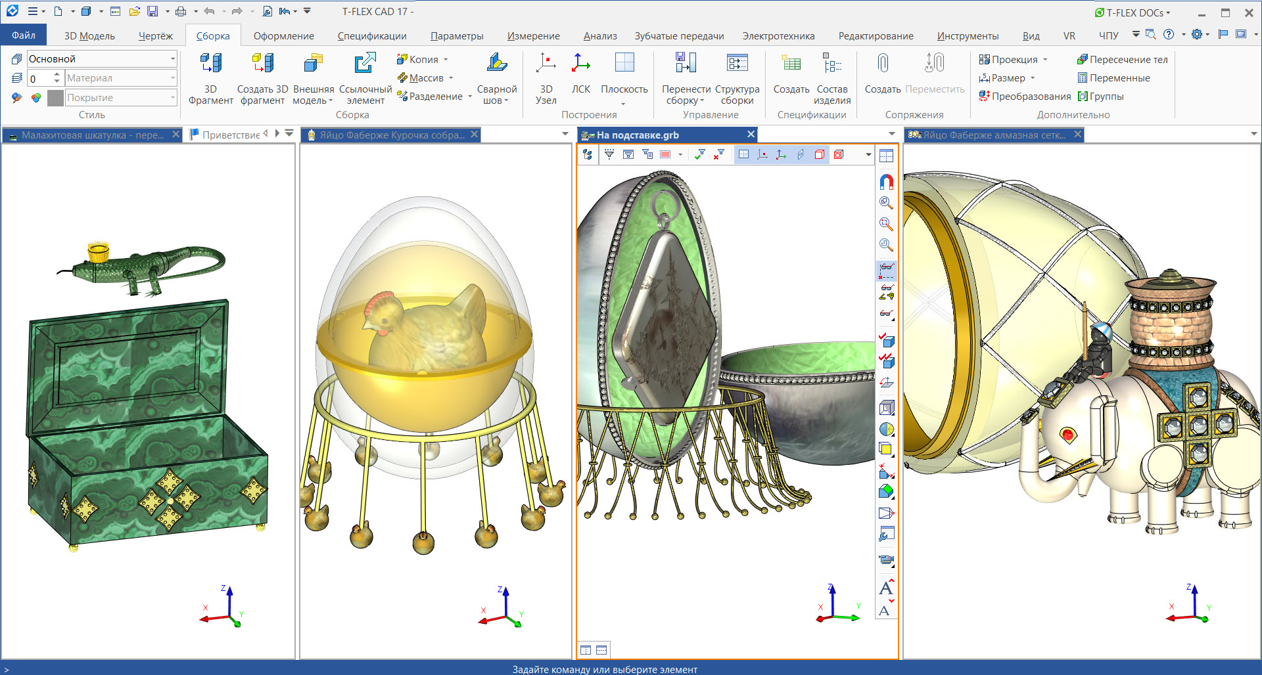Toggle the 3D node selection filter
Image resolution: width=1262 pixels, height=675 pixels.
tap(762, 154)
